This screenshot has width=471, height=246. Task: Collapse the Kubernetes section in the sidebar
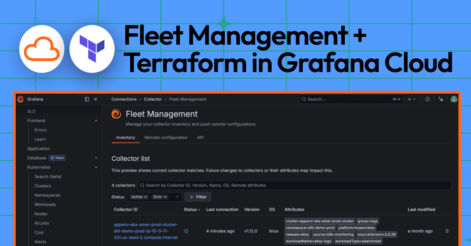96,167
